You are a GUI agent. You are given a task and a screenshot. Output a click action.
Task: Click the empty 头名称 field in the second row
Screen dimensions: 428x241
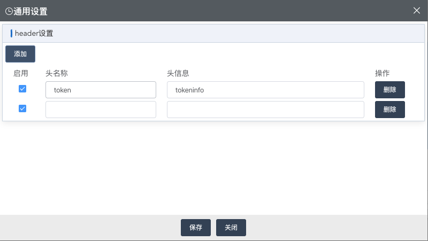click(x=101, y=110)
